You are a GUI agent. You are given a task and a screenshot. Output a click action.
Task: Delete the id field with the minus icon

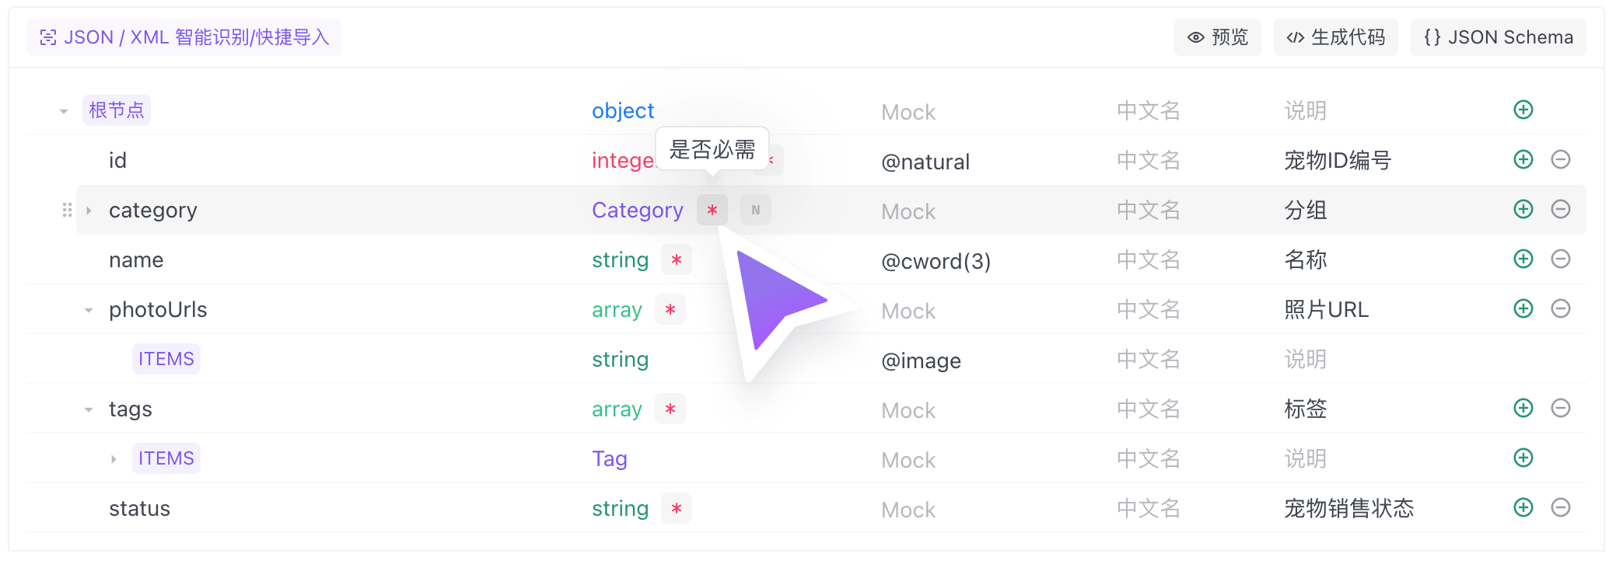click(1560, 160)
